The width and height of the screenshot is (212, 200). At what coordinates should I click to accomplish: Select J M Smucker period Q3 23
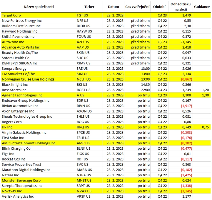coord(162,74)
